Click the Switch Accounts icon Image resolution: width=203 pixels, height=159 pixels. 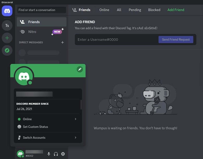click(19, 138)
